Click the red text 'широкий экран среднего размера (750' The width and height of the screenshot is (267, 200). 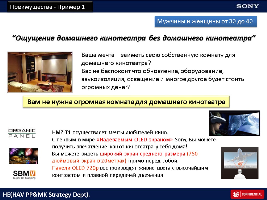pyautogui.click(x=149, y=154)
